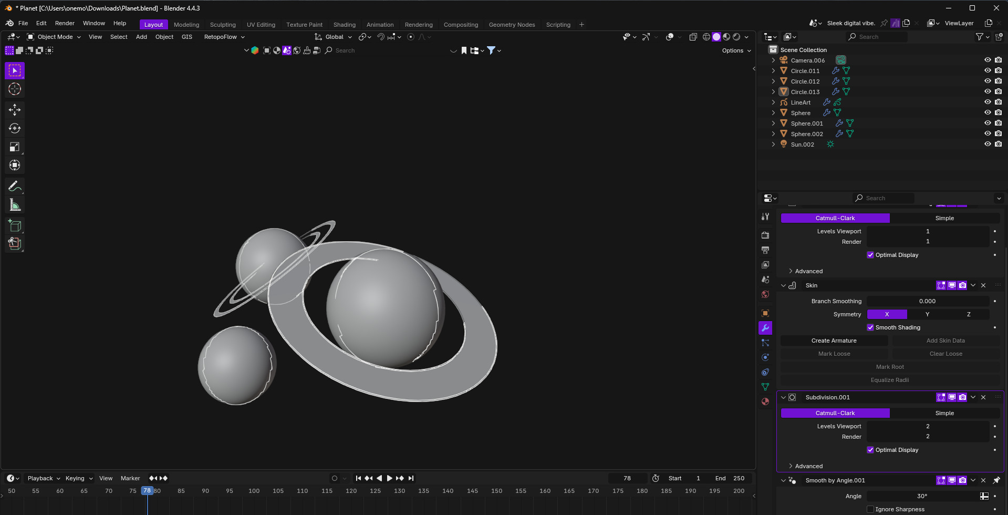This screenshot has height=515, width=1008.
Task: Open the Output properties tab
Action: [765, 250]
